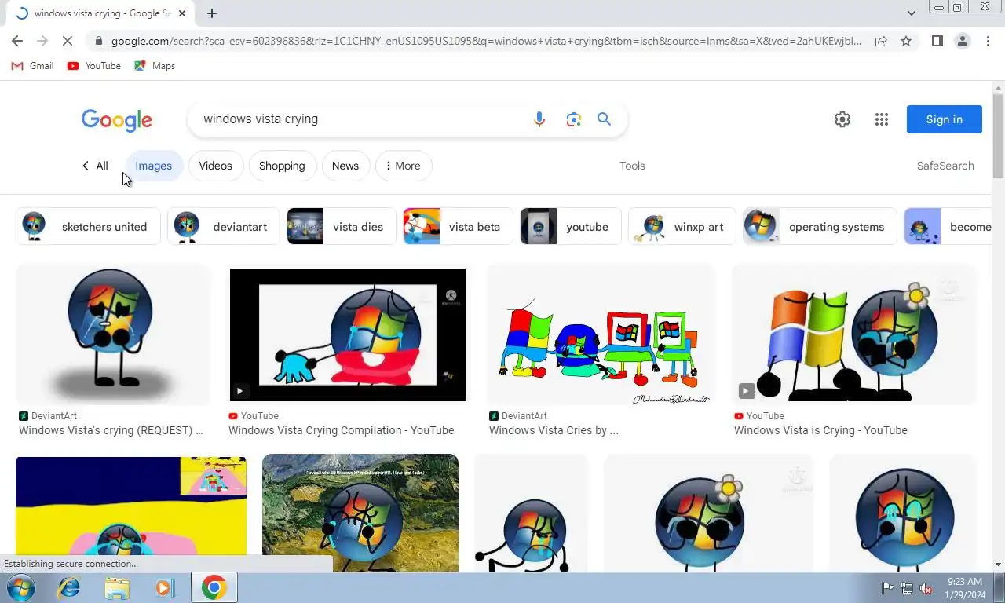View site information lock icon

97,41
